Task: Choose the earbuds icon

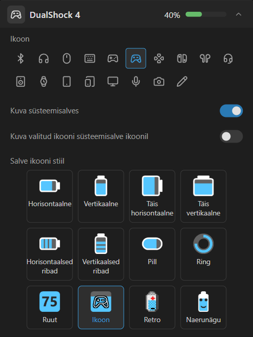Action: [205, 58]
